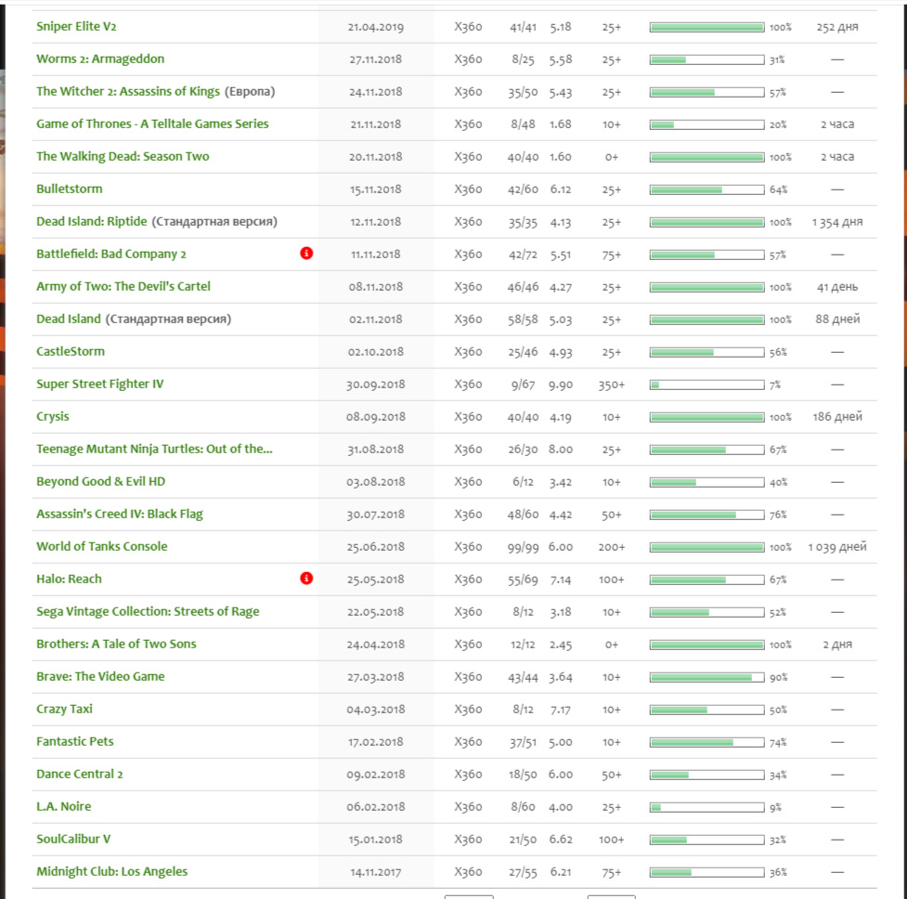This screenshot has width=907, height=899.
Task: Open Teenage Mutant Ninja Turtles: Out of the... link
Action: pos(154,449)
